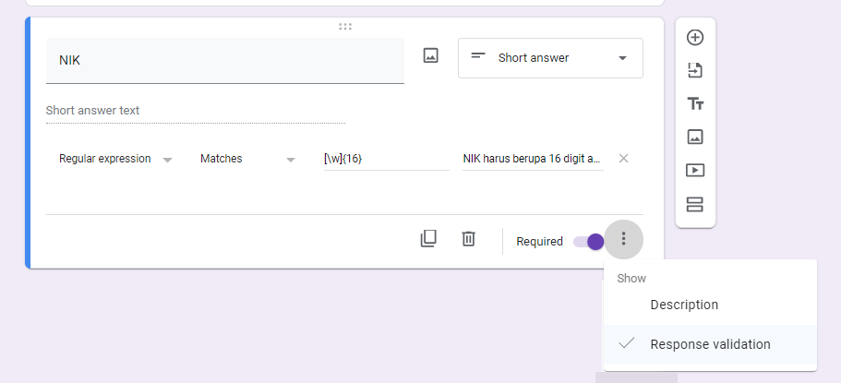The image size is (841, 383).
Task: Click the Import questions icon
Action: [x=695, y=71]
